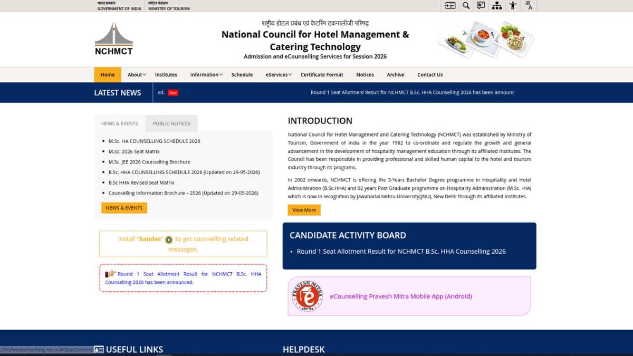The image size is (633, 356).
Task: Click the National Council for Hotel Management title
Action: pos(315,41)
